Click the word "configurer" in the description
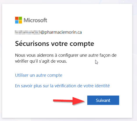Screen dimensions: 137x121 click(68, 55)
